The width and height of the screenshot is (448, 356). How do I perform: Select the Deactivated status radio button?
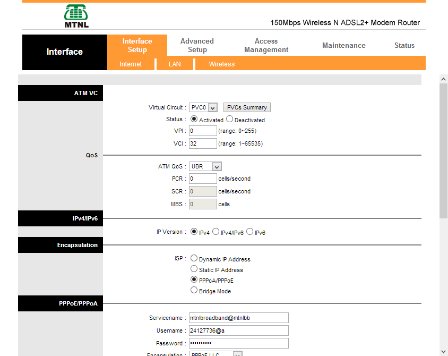point(229,118)
